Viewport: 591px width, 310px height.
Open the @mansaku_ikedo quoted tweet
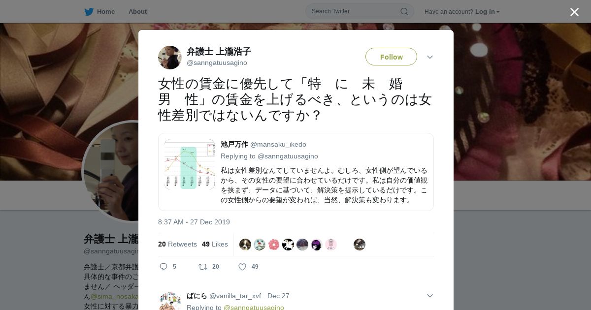pos(296,172)
